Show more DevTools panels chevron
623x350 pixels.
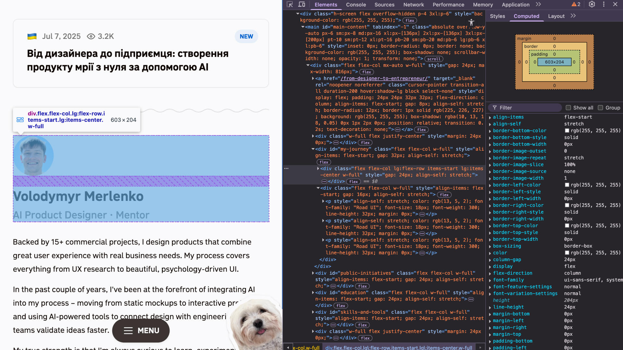[539, 5]
